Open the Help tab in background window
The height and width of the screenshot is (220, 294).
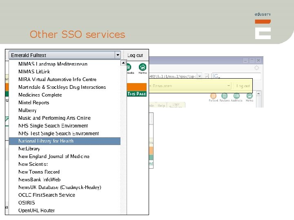(161, 106)
